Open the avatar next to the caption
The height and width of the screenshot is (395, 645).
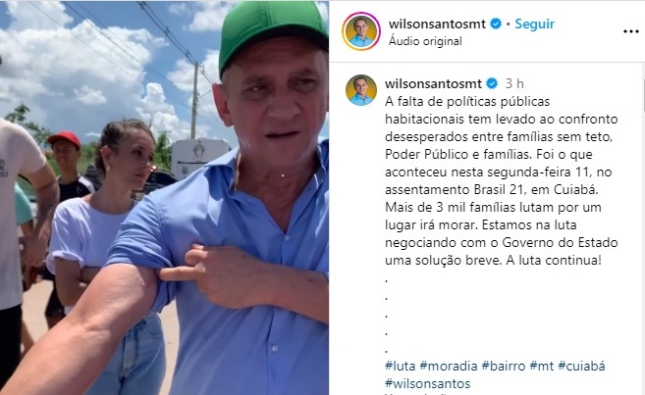[361, 90]
